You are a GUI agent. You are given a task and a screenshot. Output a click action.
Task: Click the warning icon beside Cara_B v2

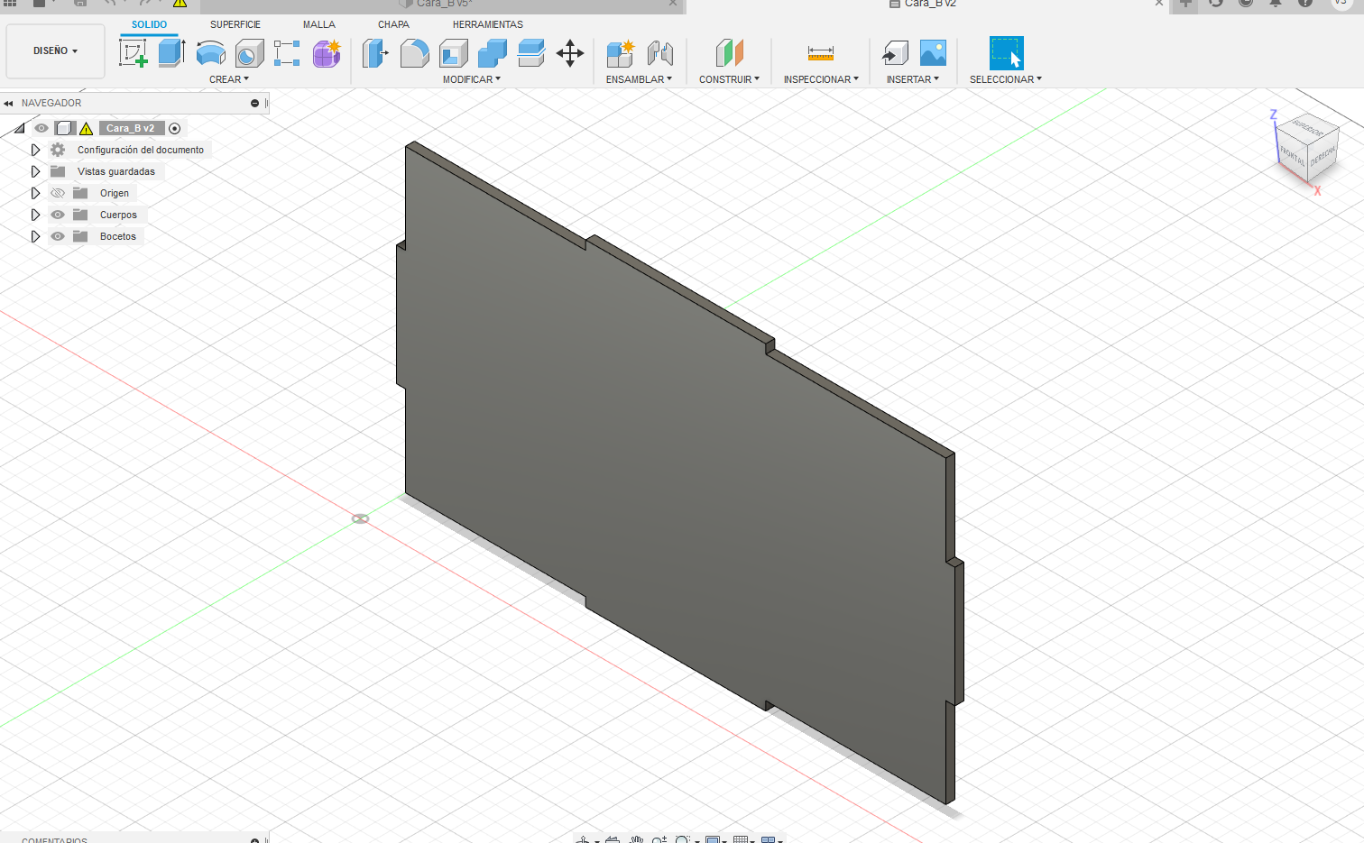coord(87,128)
